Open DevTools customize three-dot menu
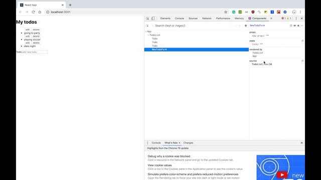This screenshot has height=180, width=321. coord(296,18)
